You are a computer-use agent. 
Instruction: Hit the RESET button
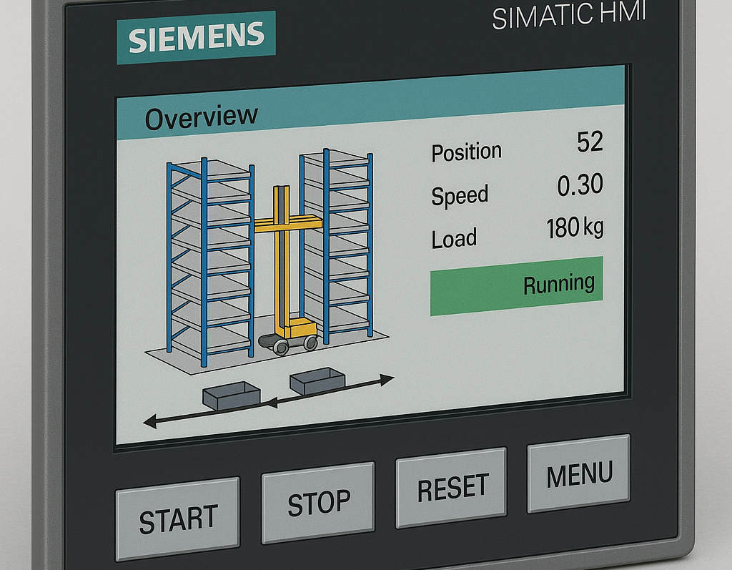[x=451, y=486]
